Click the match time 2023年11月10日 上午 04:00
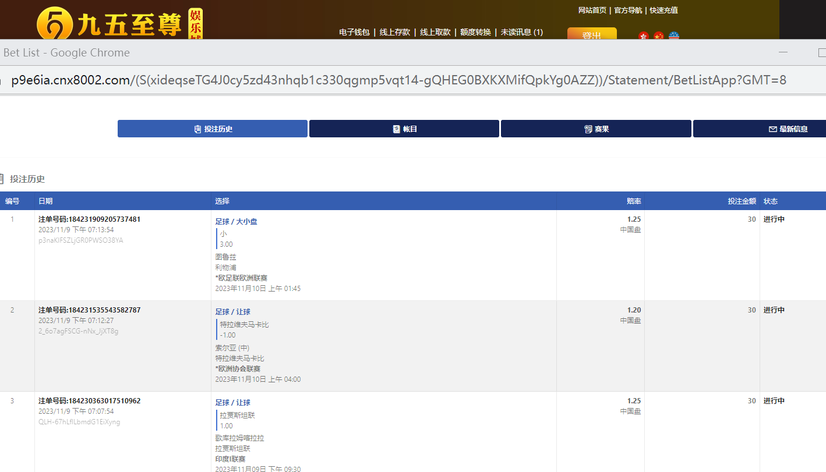This screenshot has width=826, height=472. [257, 379]
